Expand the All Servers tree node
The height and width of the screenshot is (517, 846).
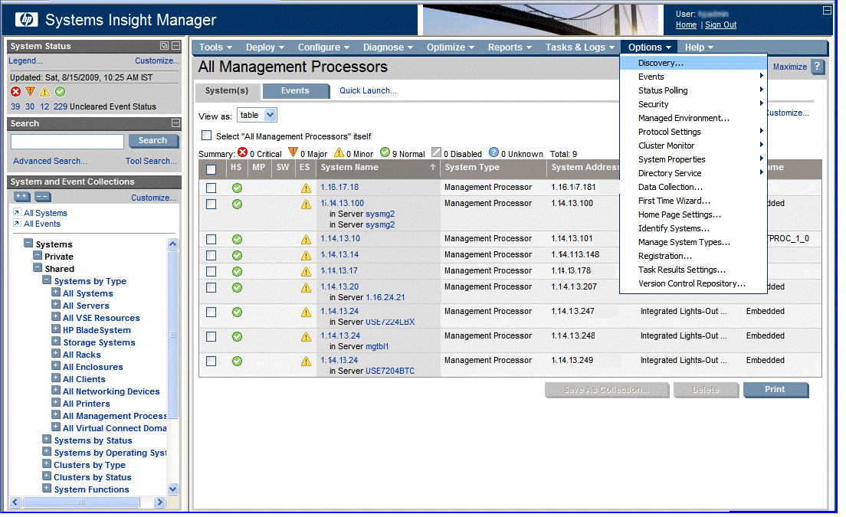tap(56, 305)
